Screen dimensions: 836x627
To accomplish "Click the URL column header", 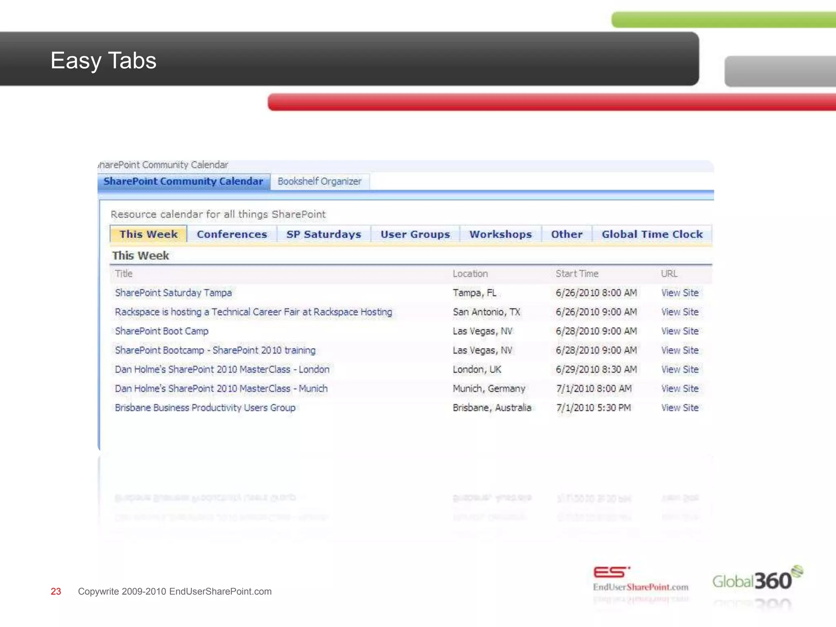I will tap(669, 273).
